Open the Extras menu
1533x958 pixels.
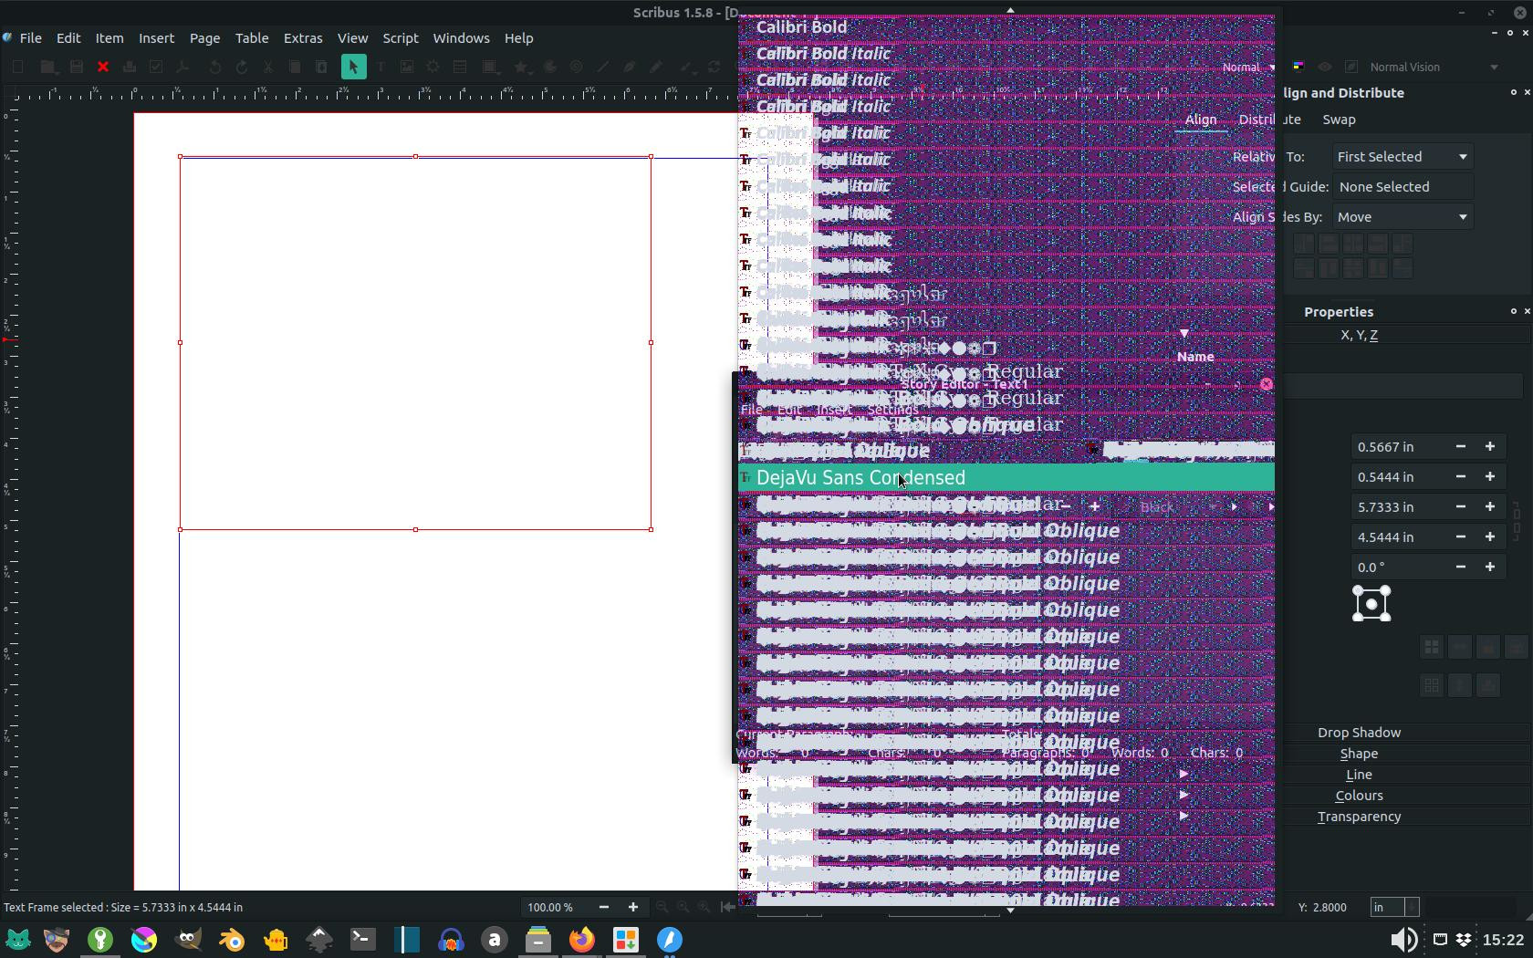point(302,38)
